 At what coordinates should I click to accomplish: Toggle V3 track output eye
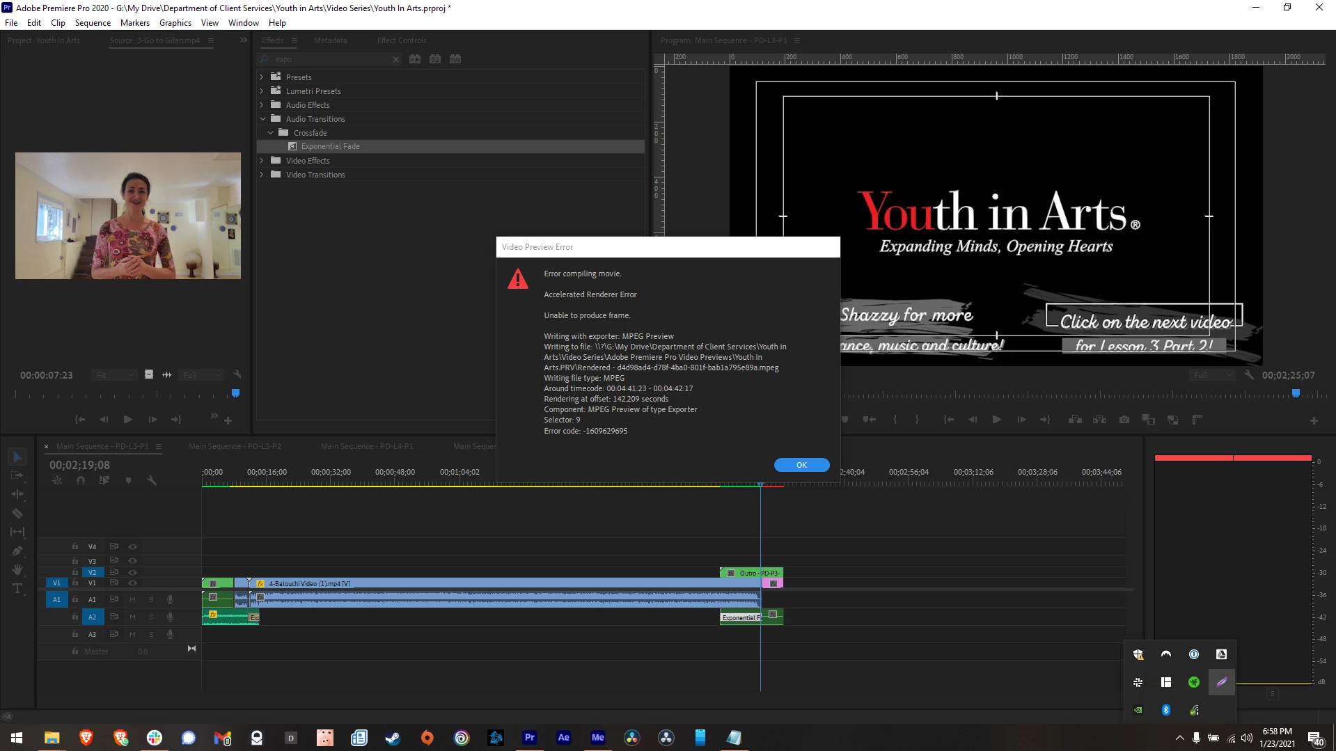click(132, 560)
